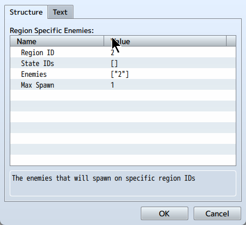
Task: Click the Enemies value ["2"]
Action: click(120, 74)
